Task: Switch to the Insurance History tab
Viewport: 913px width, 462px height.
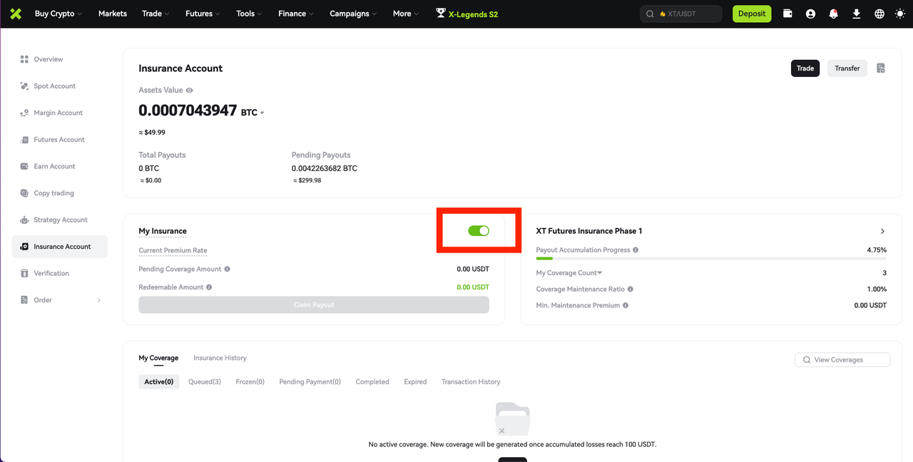Action: click(220, 358)
